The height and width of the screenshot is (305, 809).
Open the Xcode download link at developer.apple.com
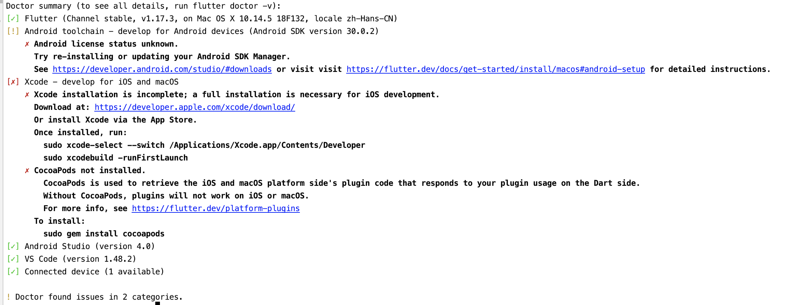tap(195, 107)
